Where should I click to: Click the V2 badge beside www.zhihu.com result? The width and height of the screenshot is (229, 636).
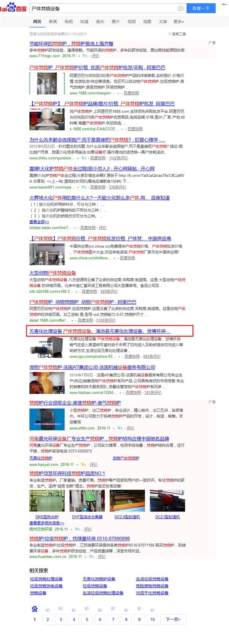[x=84, y=158]
